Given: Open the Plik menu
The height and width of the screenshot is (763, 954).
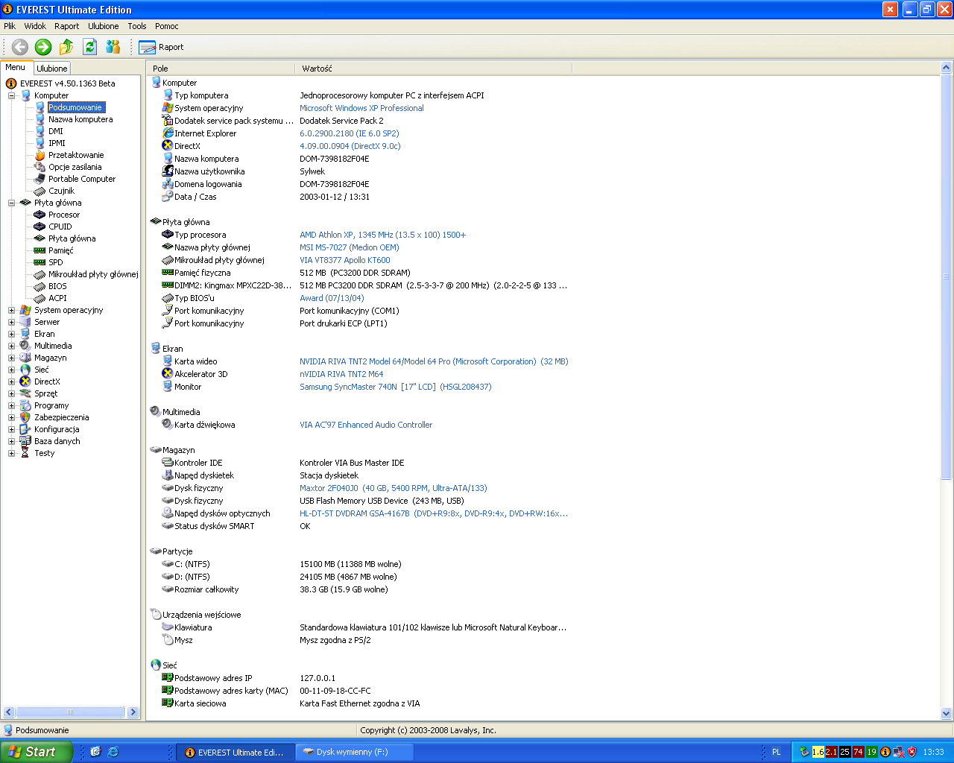Looking at the screenshot, I should tap(10, 26).
